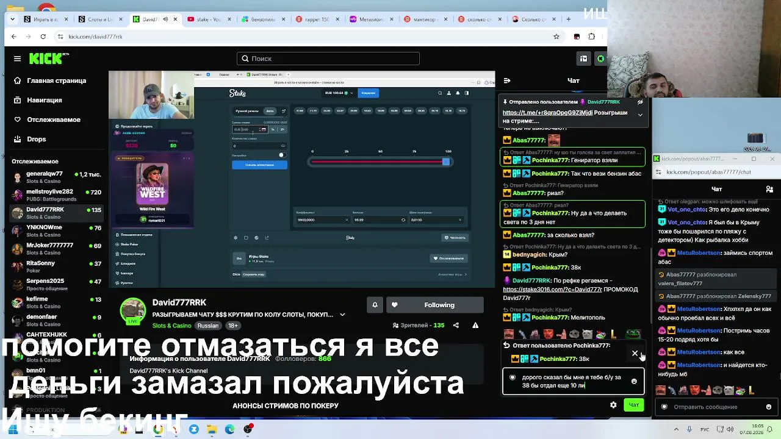The height and width of the screenshot is (439, 781).
Task: Open the users list icon in popout chat
Action: [769, 189]
